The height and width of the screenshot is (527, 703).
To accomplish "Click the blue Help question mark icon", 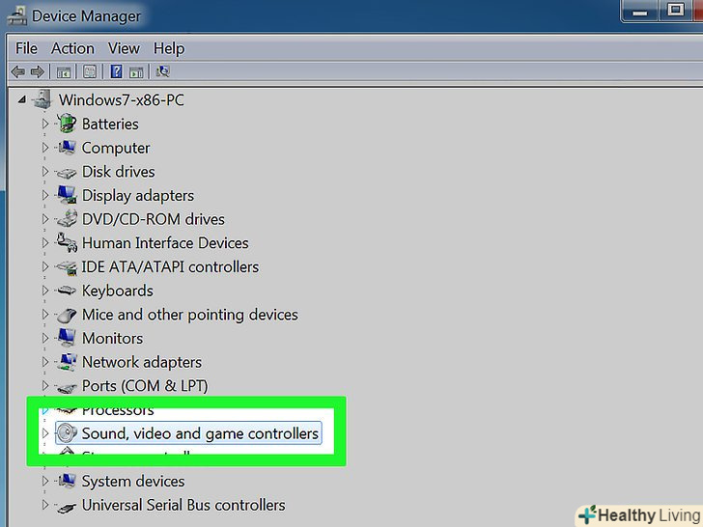I will [116, 71].
